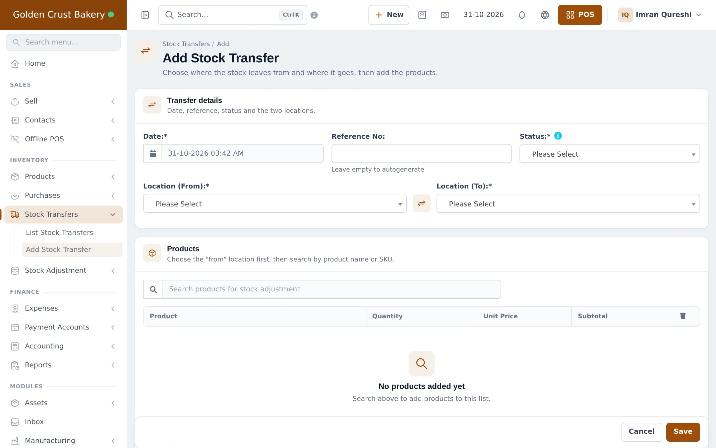Open the Imran Qureshi user menu
This screenshot has height=448, width=716.
(660, 15)
